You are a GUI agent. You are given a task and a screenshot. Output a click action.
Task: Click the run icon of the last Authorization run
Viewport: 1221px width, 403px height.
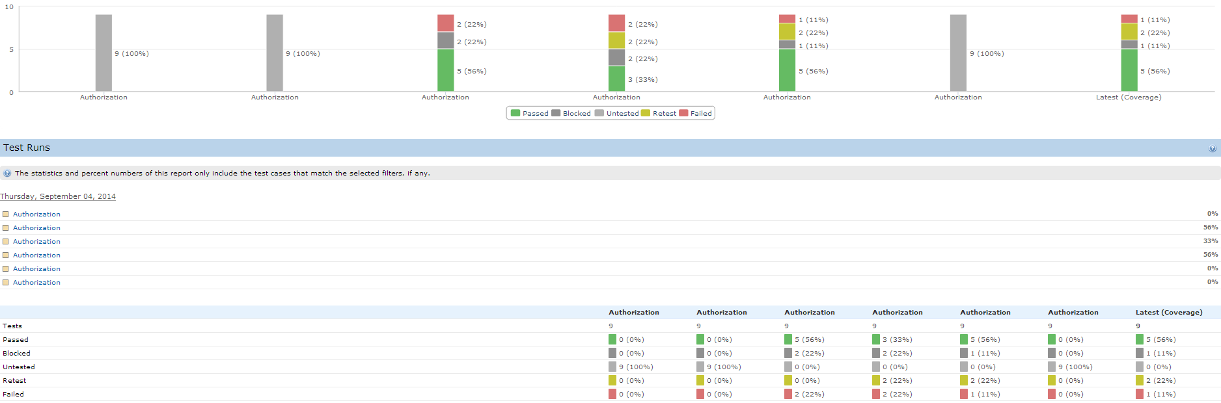pyautogui.click(x=6, y=283)
